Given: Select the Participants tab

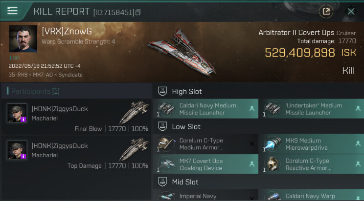Looking at the screenshot, I should [x=35, y=91].
